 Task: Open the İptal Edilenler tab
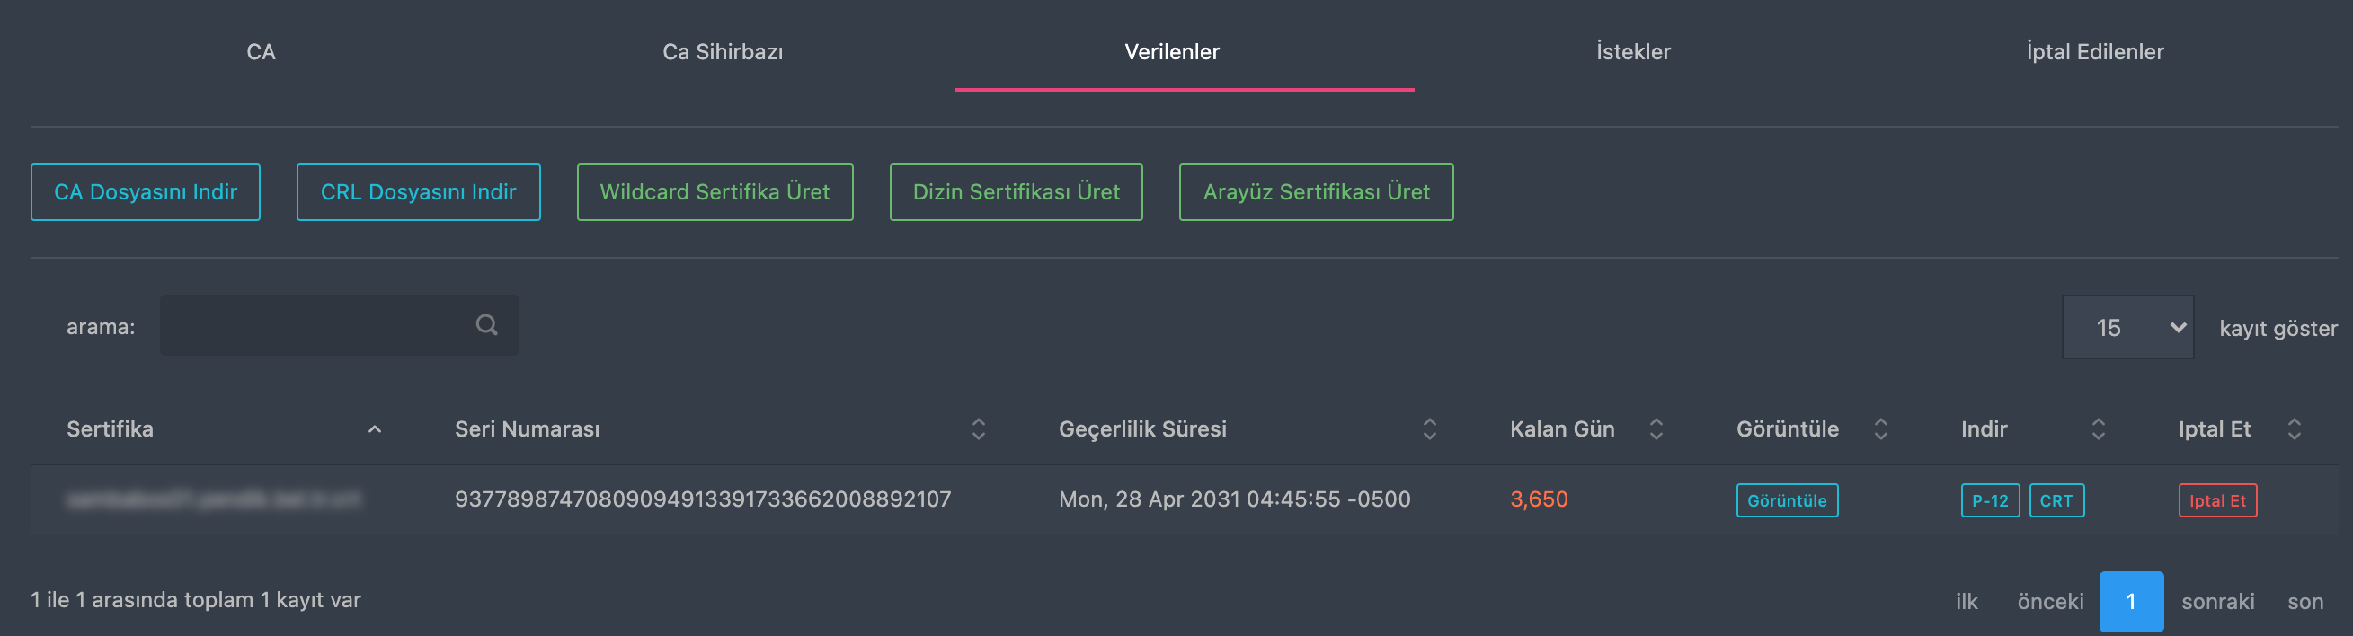pos(2094,52)
